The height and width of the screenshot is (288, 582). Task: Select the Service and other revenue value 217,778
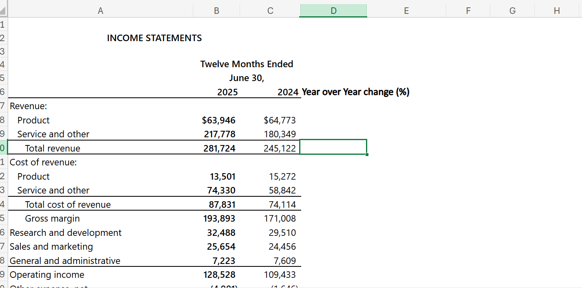point(216,134)
